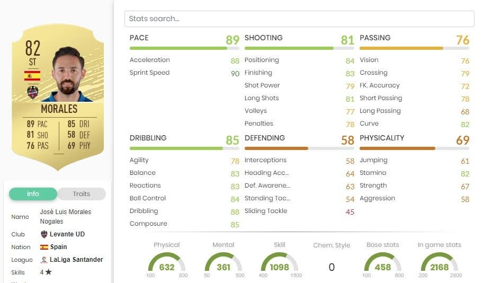Click the Spain flag beside Nation

pos(44,247)
